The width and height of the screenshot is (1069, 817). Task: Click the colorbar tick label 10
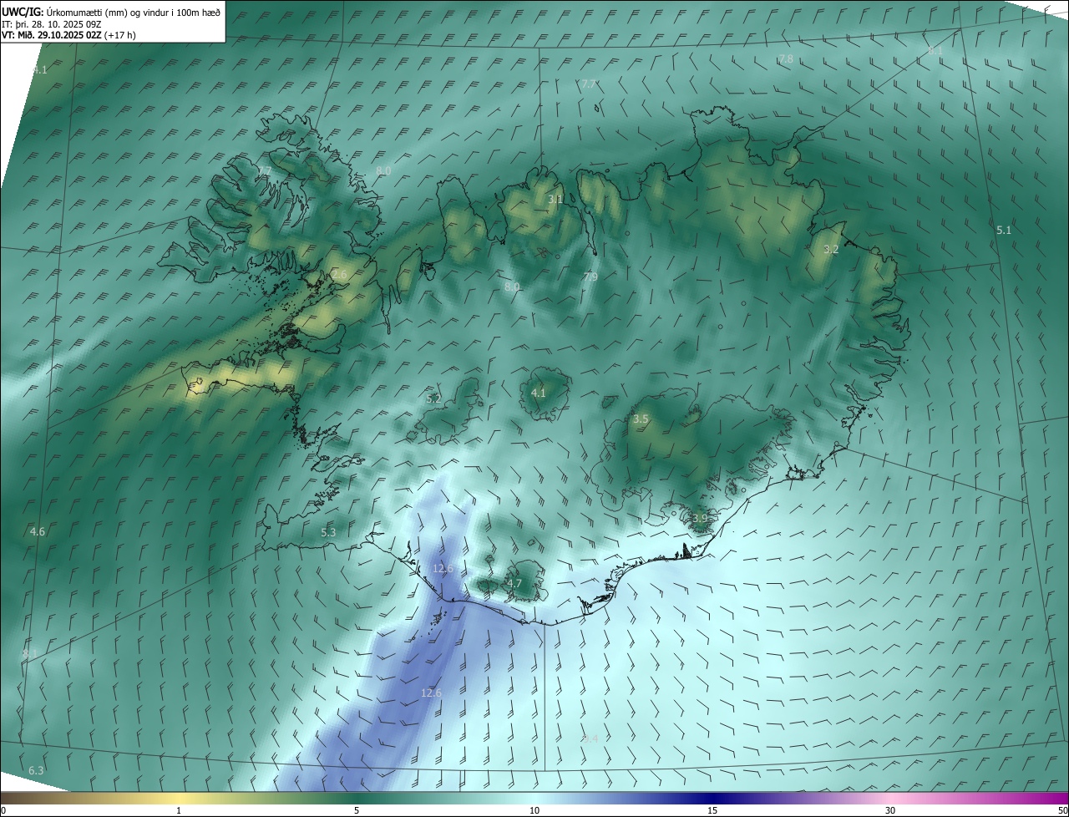click(x=534, y=810)
